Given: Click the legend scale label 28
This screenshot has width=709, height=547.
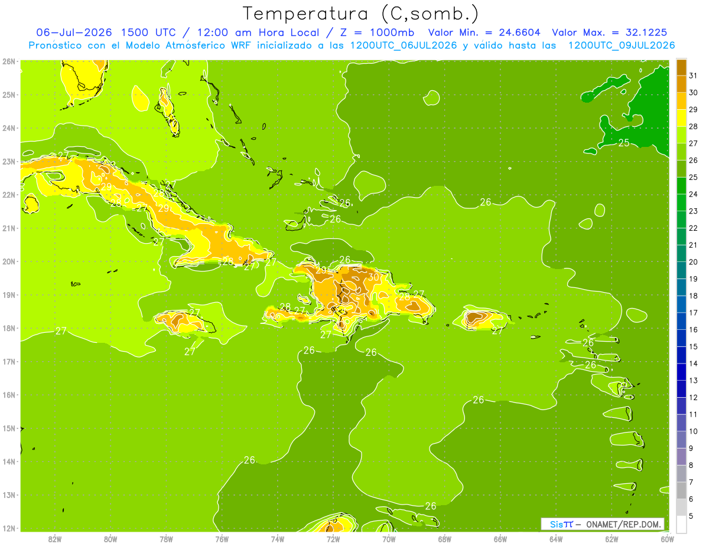Looking at the screenshot, I should [693, 126].
